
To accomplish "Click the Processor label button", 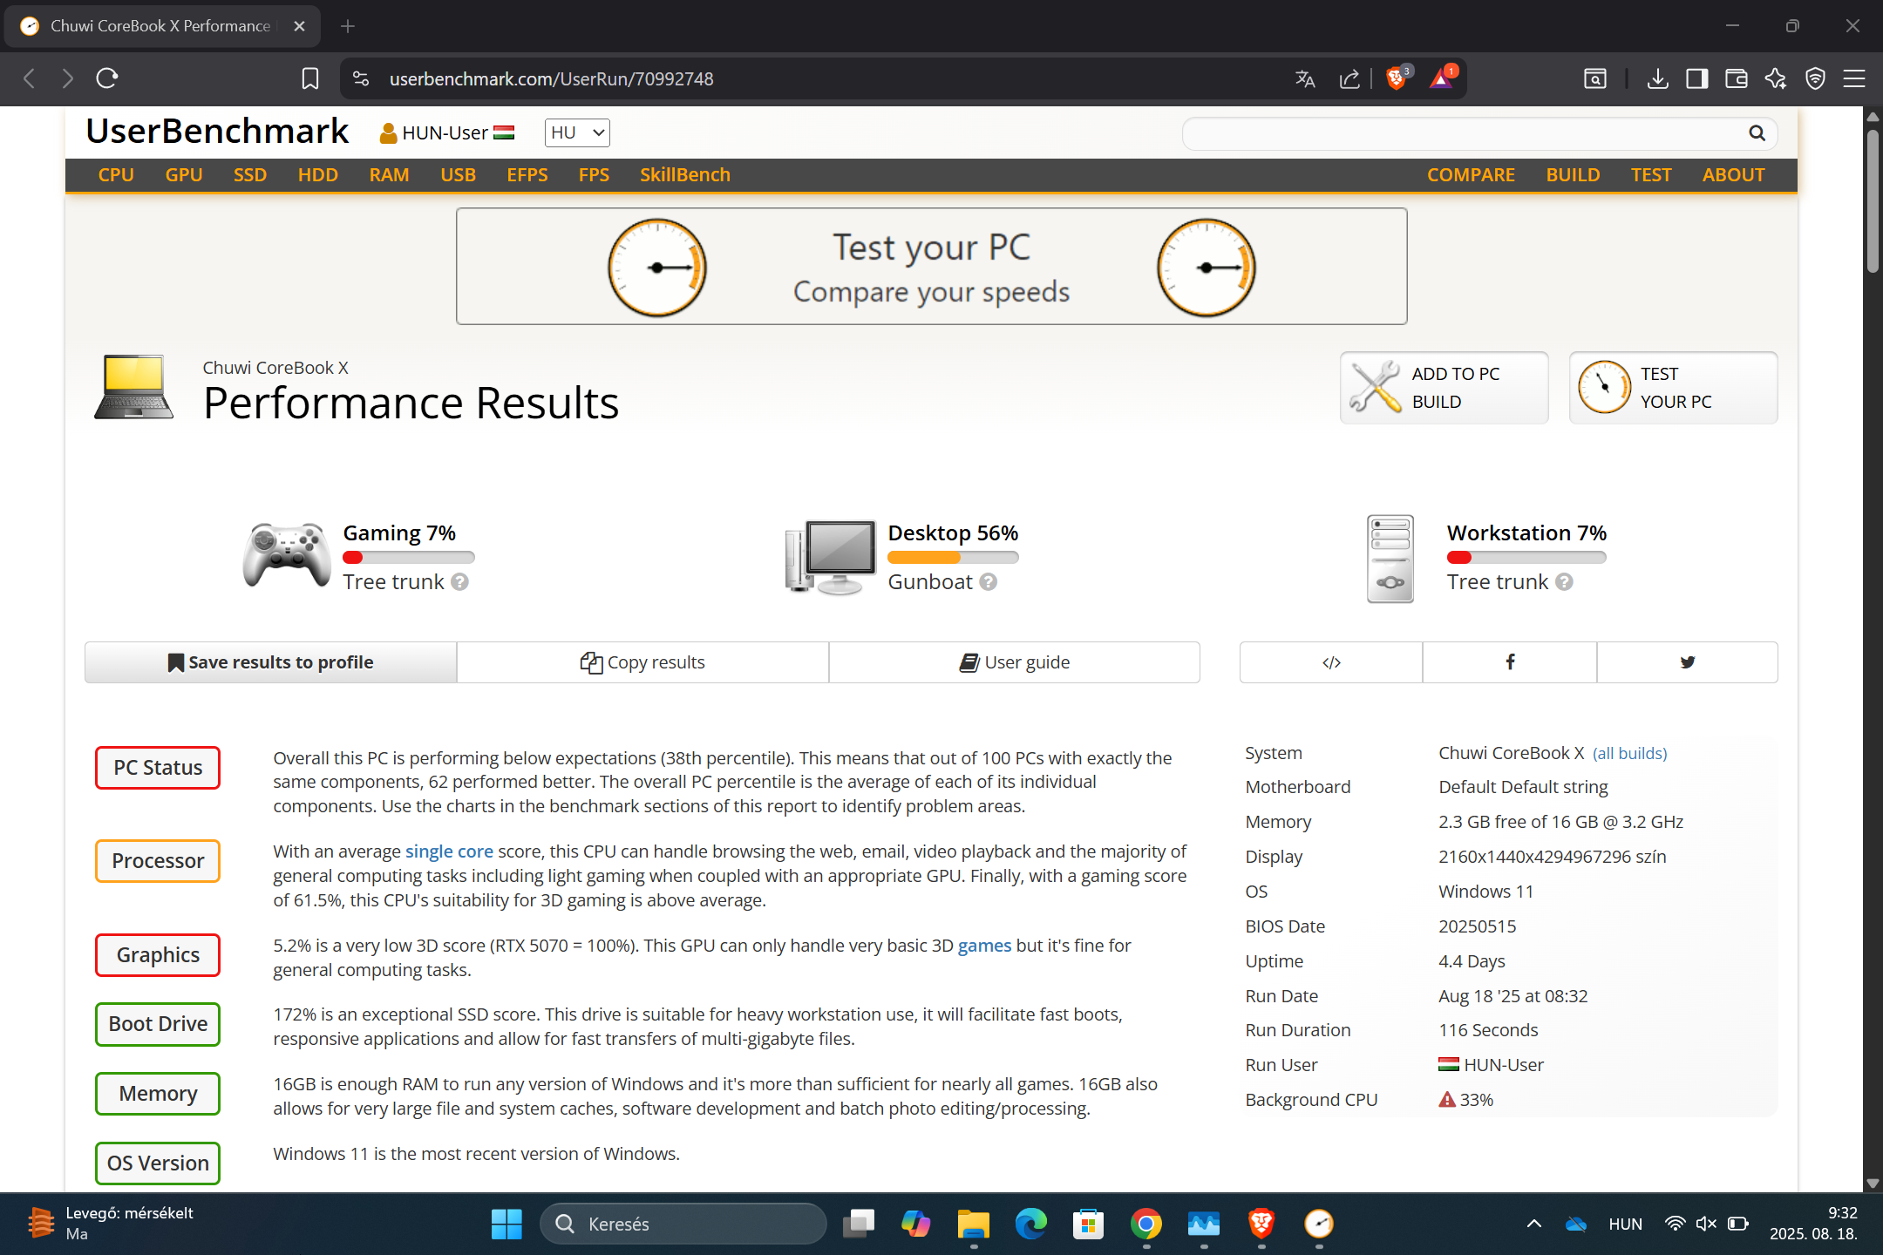I will (x=158, y=861).
